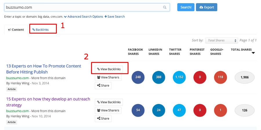Click More from this domain under 13 Experts

[x=48, y=78]
